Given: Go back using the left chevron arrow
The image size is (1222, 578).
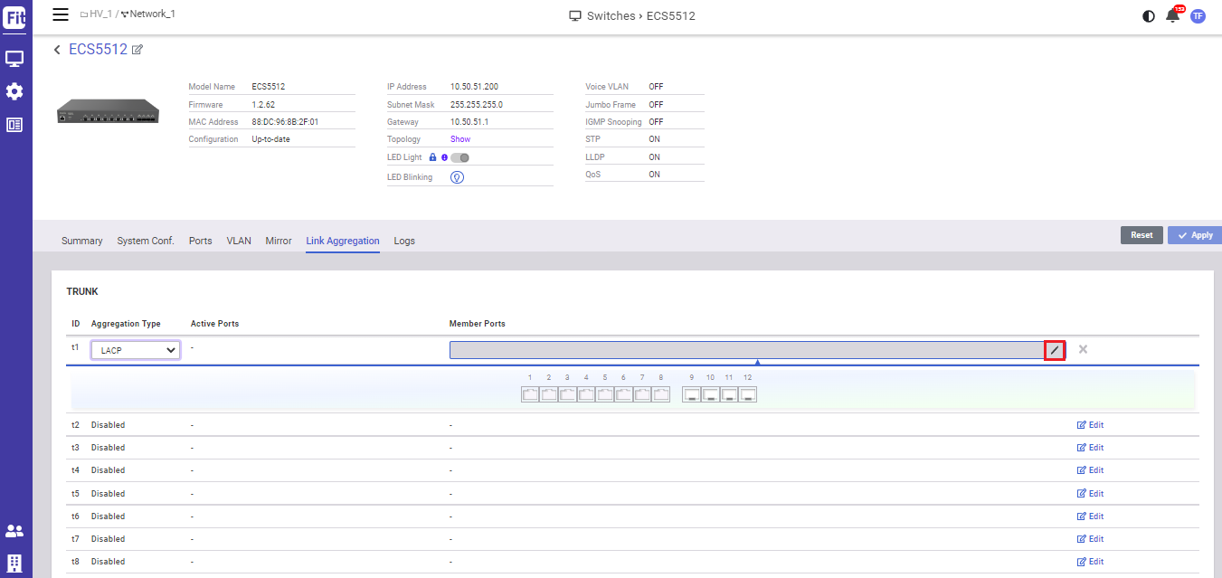Looking at the screenshot, I should (57, 50).
